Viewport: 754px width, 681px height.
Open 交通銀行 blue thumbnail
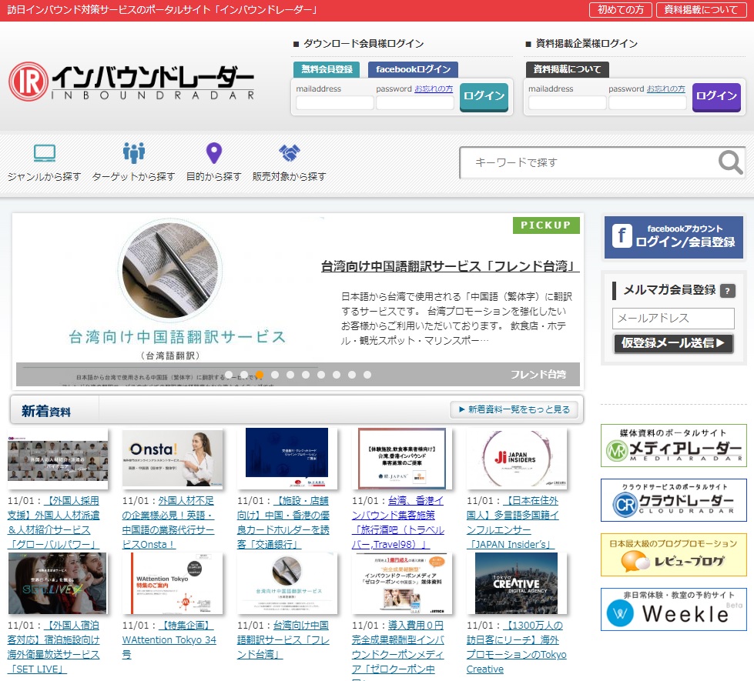pyautogui.click(x=287, y=458)
